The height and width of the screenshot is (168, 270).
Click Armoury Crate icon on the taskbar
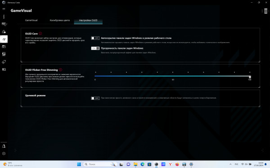click(x=156, y=164)
